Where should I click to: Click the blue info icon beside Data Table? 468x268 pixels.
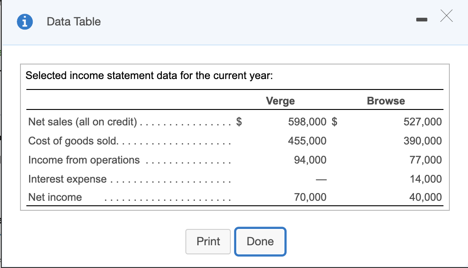coord(25,21)
